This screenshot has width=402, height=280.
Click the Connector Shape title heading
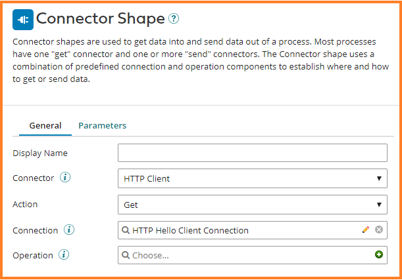(x=99, y=19)
